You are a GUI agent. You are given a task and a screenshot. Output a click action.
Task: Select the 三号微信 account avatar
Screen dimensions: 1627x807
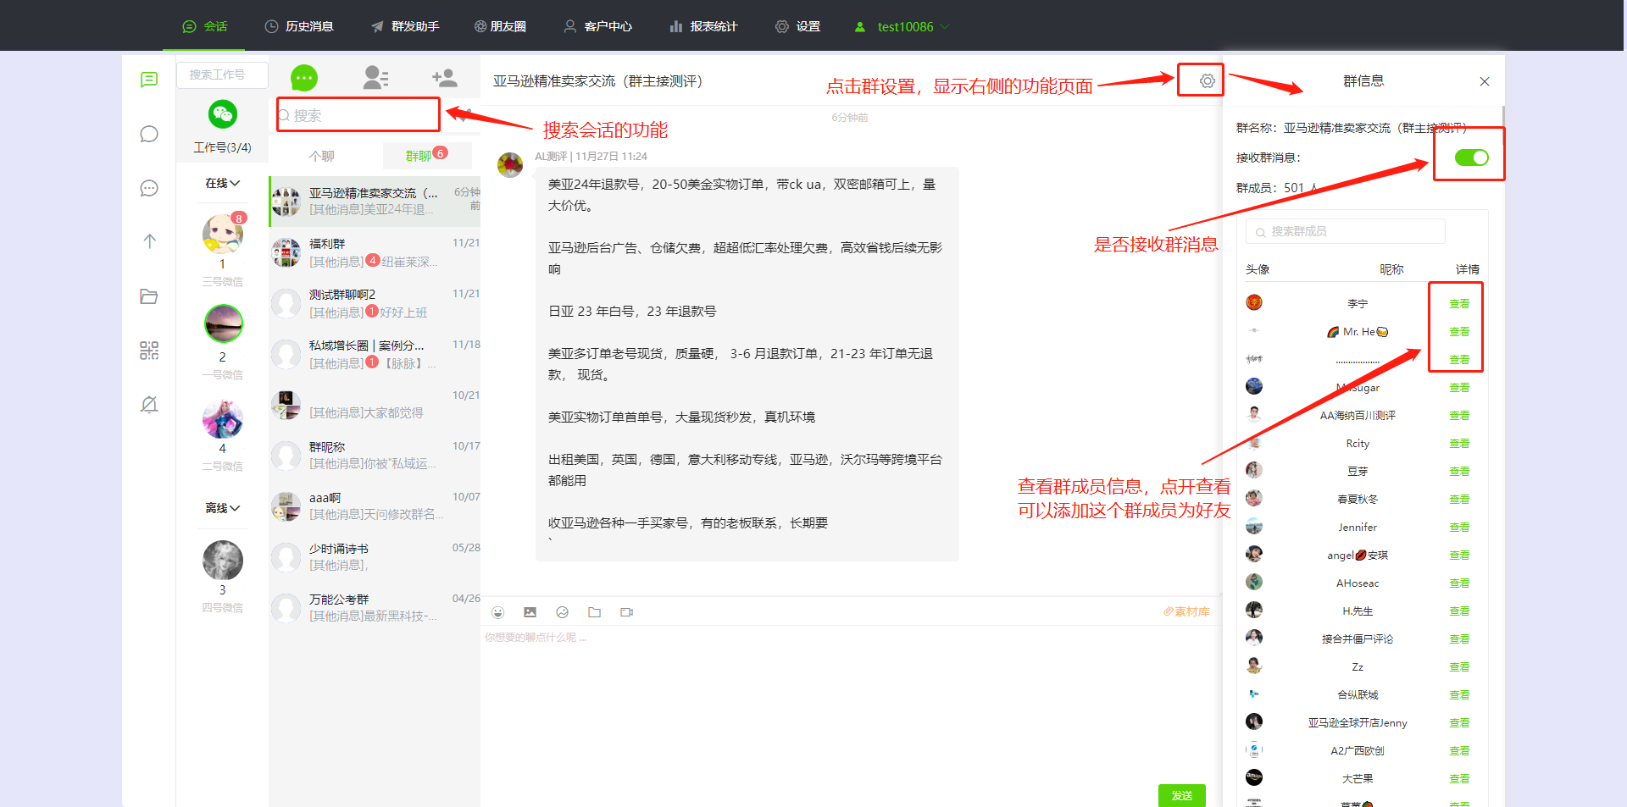click(x=223, y=235)
